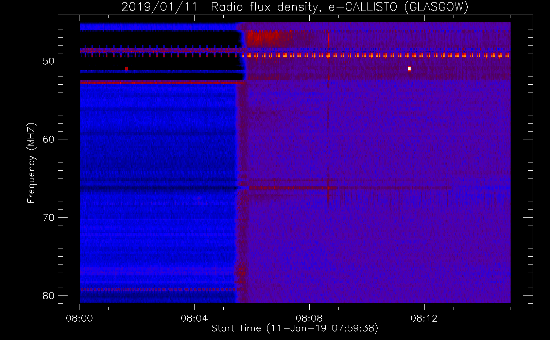The height and width of the screenshot is (340, 550).
Task: Click the white-red marker spot near 51 MHz
Action: (x=409, y=69)
